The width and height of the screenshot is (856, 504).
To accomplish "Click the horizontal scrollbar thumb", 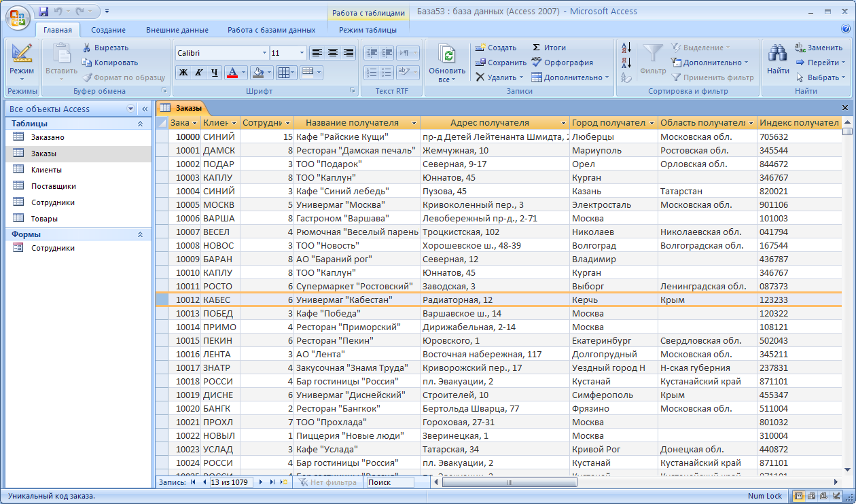I will click(510, 482).
